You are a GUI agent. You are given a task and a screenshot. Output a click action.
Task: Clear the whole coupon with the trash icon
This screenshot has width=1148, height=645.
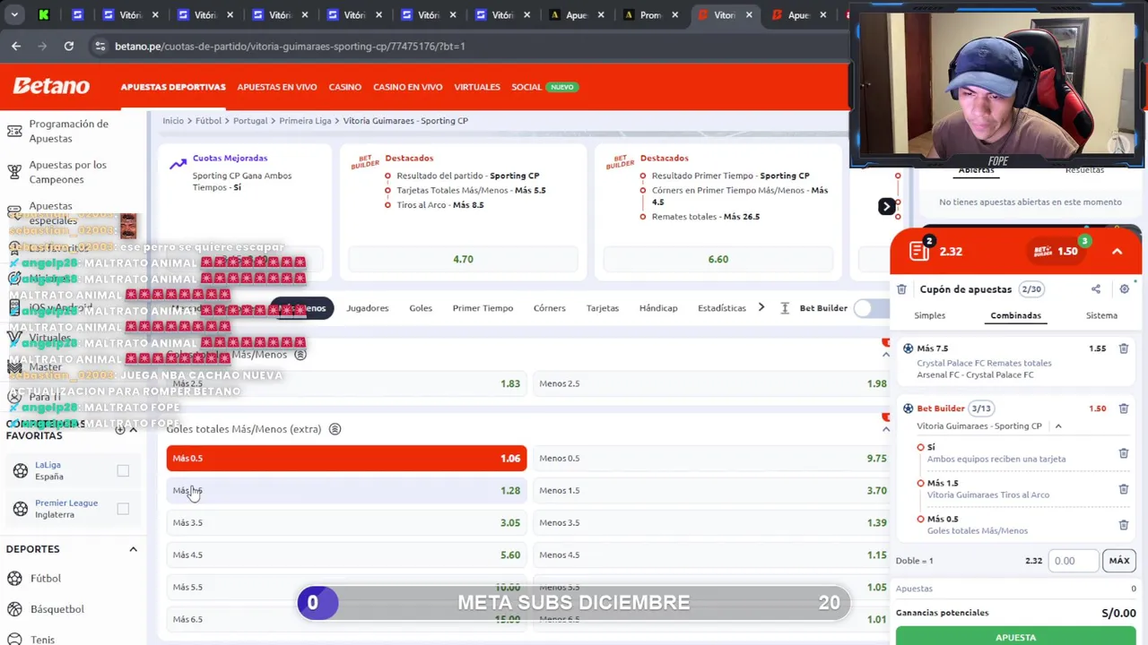[x=901, y=289]
